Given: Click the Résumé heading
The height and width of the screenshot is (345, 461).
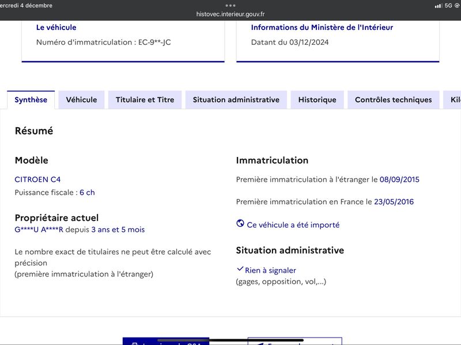Looking at the screenshot, I should (34, 131).
